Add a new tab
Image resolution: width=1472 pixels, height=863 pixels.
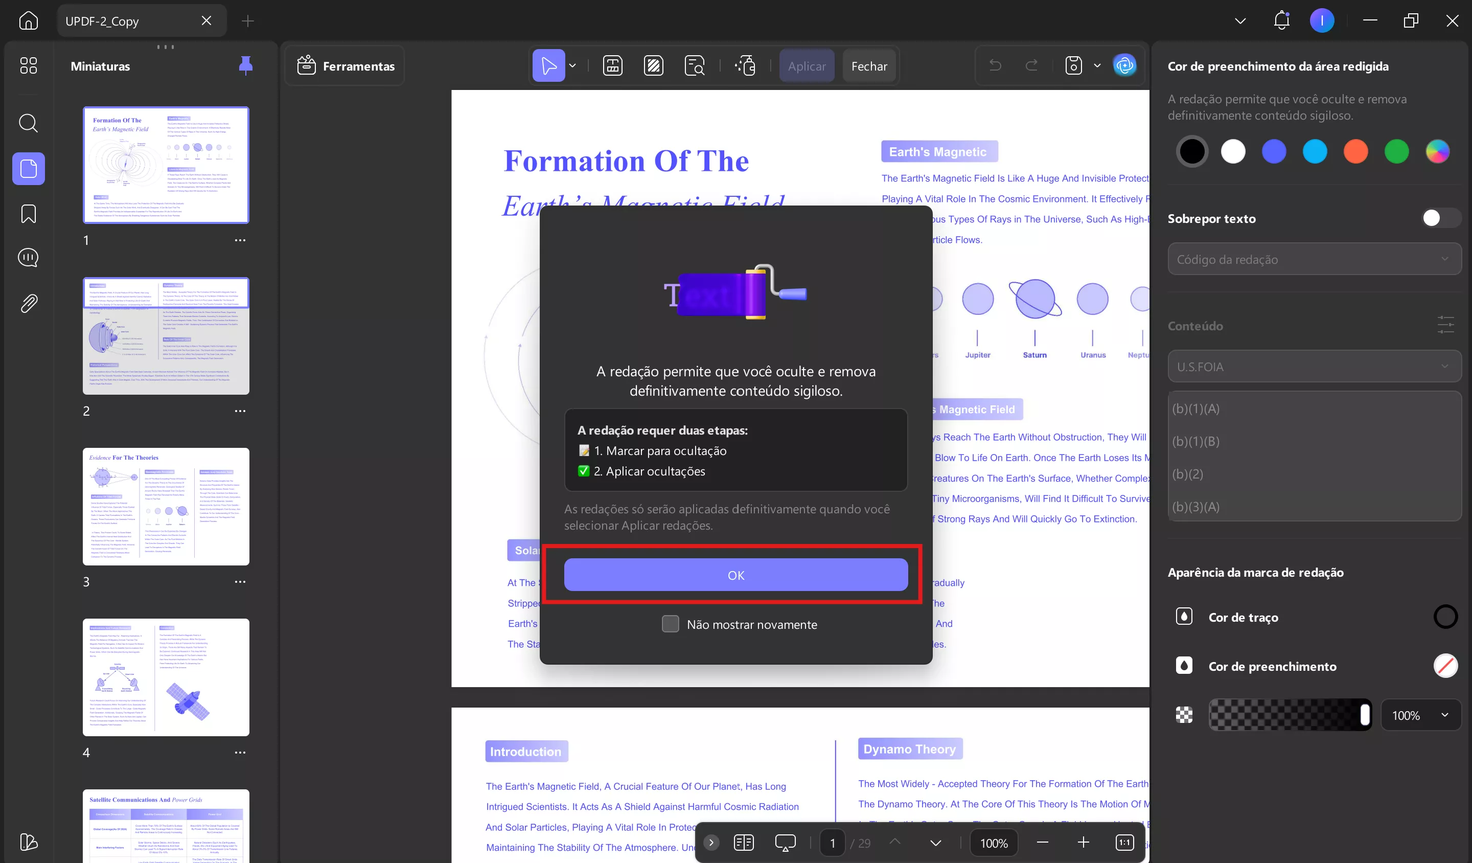click(247, 21)
